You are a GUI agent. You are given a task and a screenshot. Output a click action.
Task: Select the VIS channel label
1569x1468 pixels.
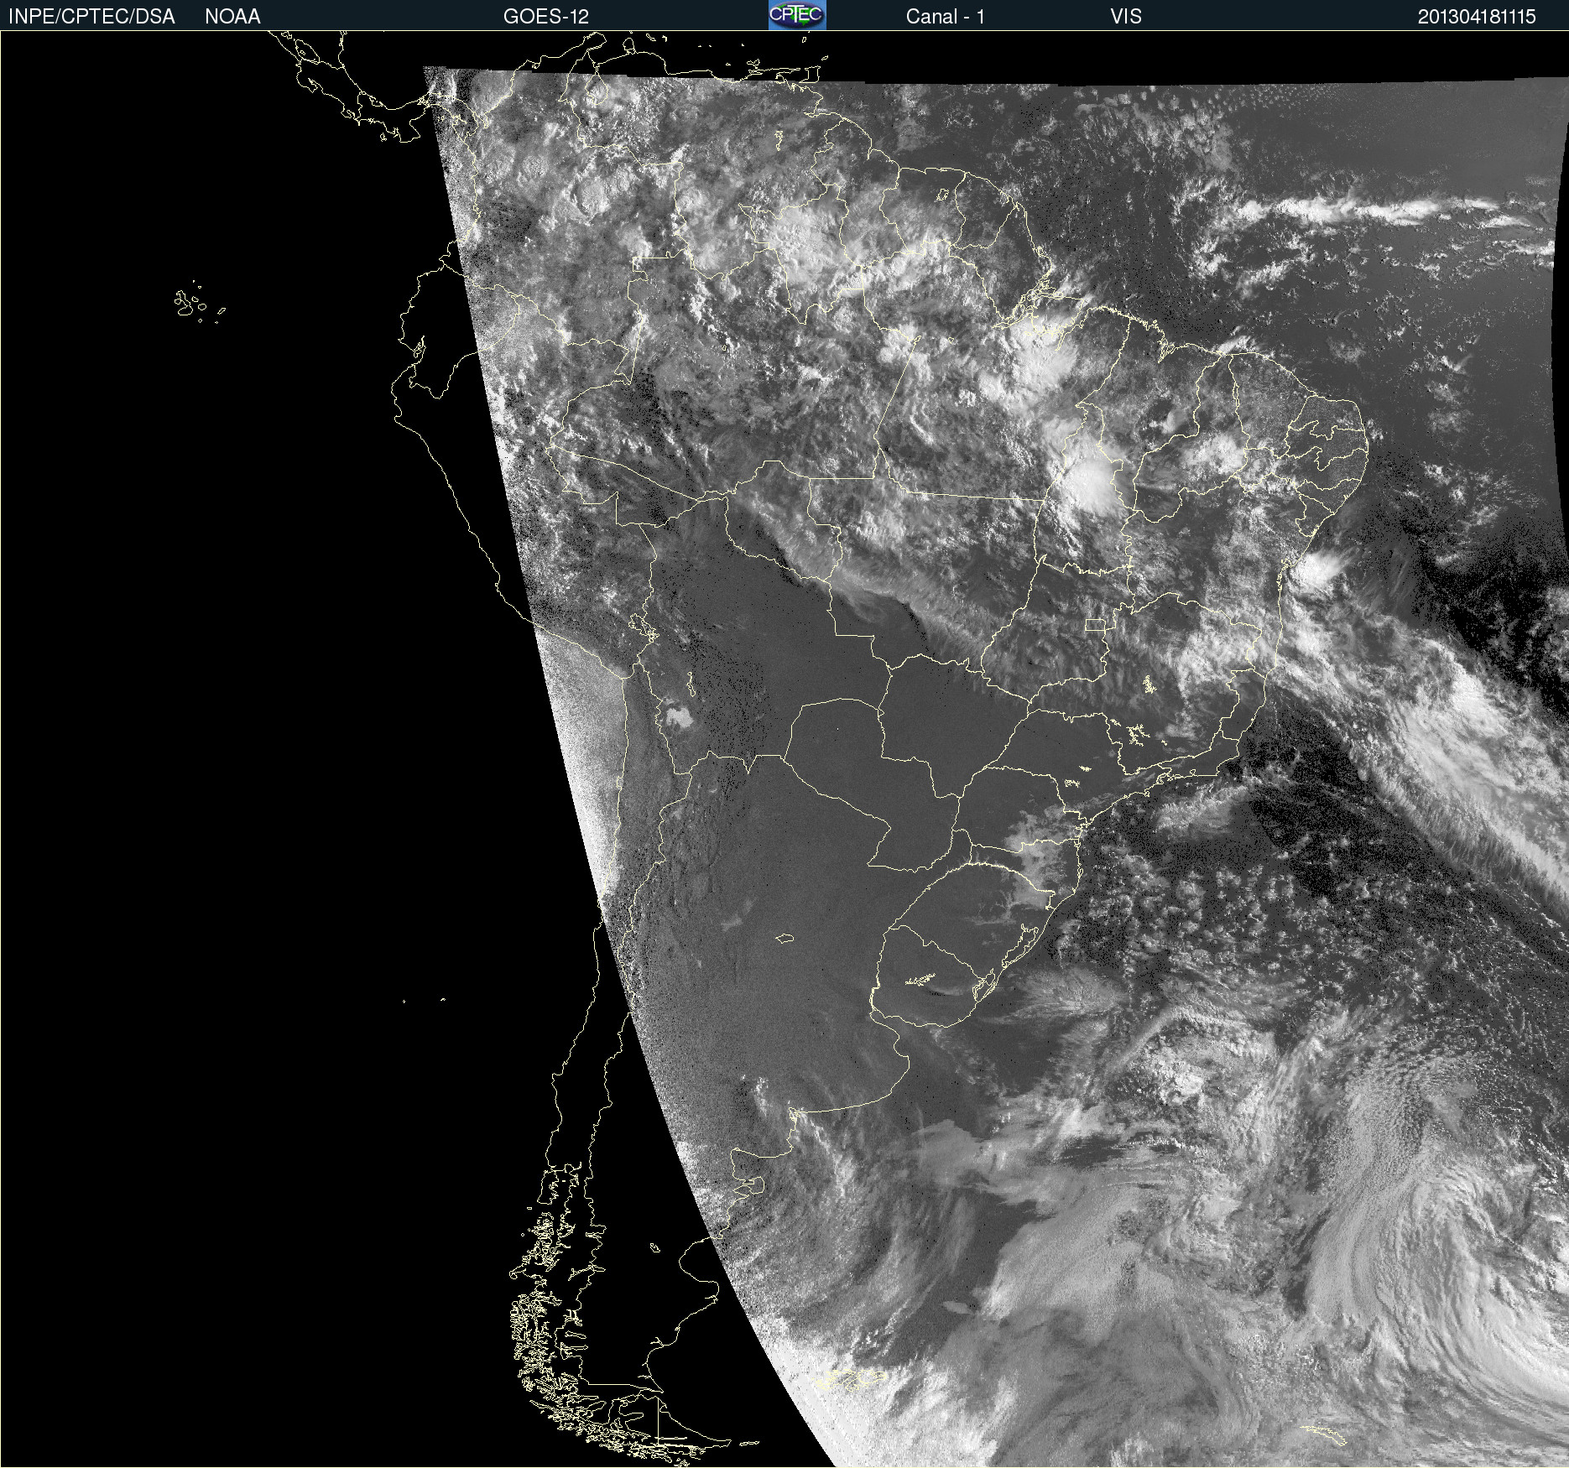(x=1125, y=17)
